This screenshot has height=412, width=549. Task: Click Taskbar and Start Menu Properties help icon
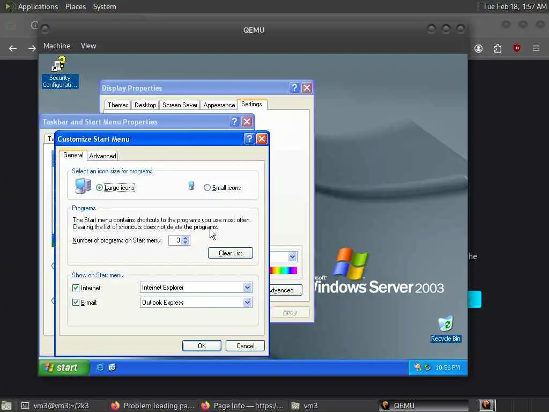234,122
